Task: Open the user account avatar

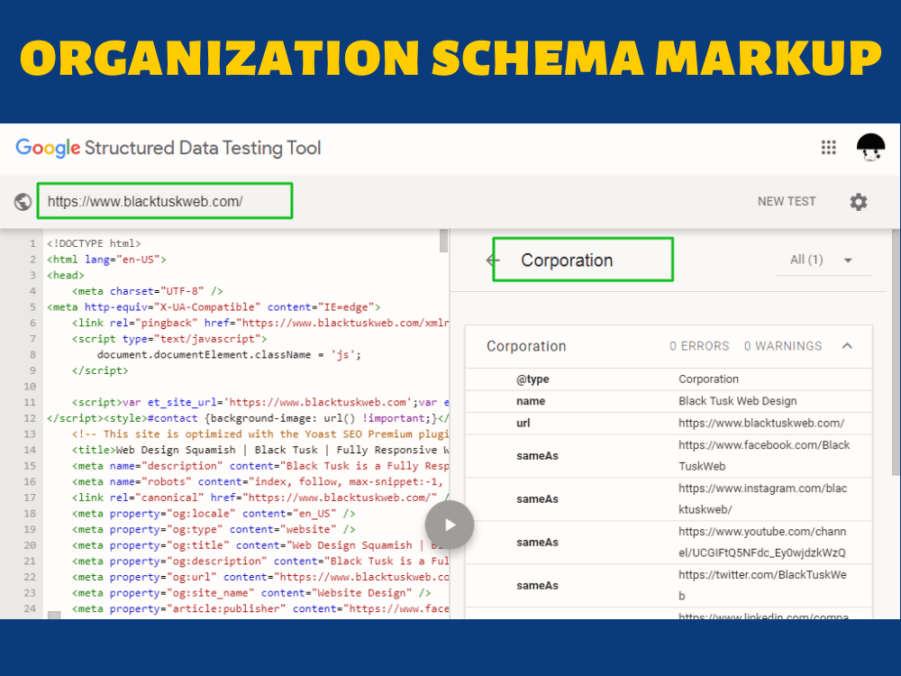Action: click(x=870, y=148)
